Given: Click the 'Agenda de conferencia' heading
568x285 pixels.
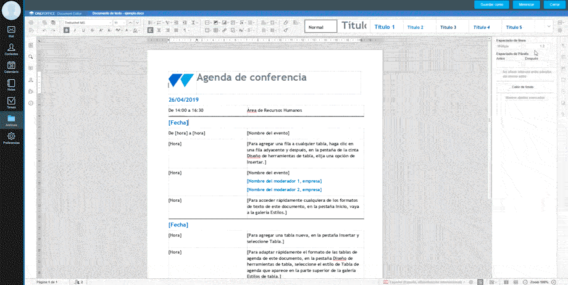Looking at the screenshot, I should 251,78.
